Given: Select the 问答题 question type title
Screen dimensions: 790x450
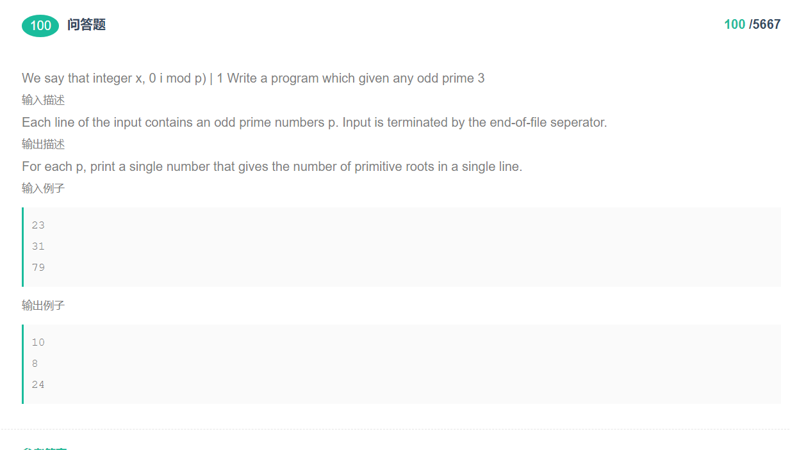Looking at the screenshot, I should click(86, 25).
